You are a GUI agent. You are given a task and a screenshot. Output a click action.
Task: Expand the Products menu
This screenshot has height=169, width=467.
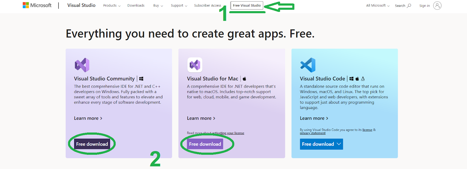point(112,6)
